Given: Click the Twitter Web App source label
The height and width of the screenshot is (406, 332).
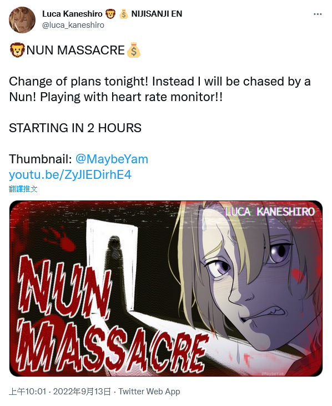Looking at the screenshot, I should pos(149,392).
